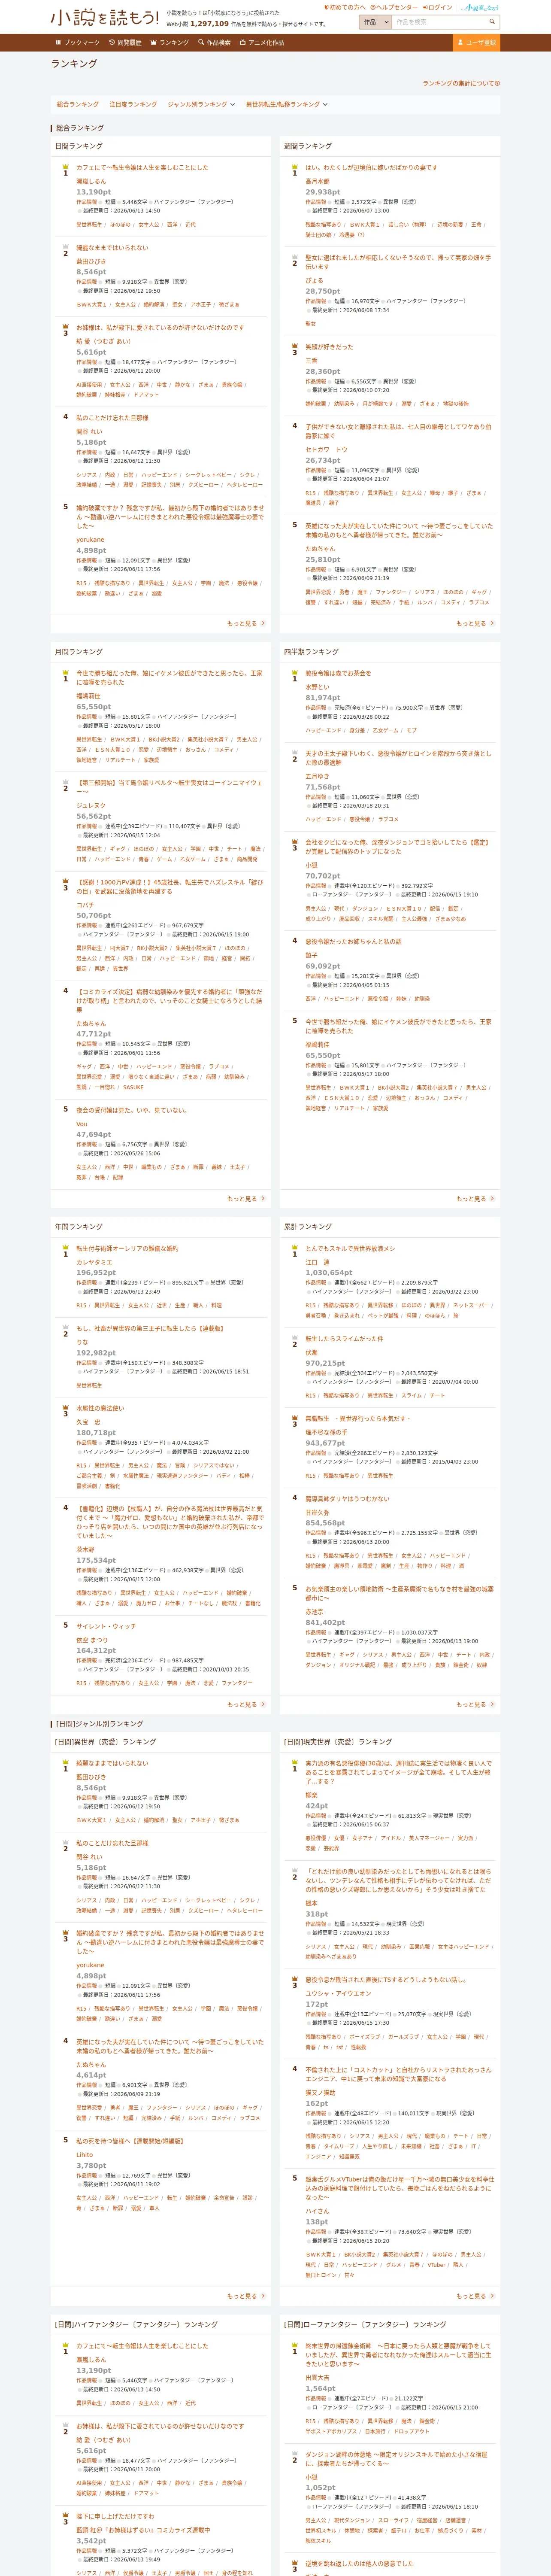The width and height of the screenshot is (551, 2576).
Task: Open author 高月水都 in weekly ranking
Action: [317, 181]
